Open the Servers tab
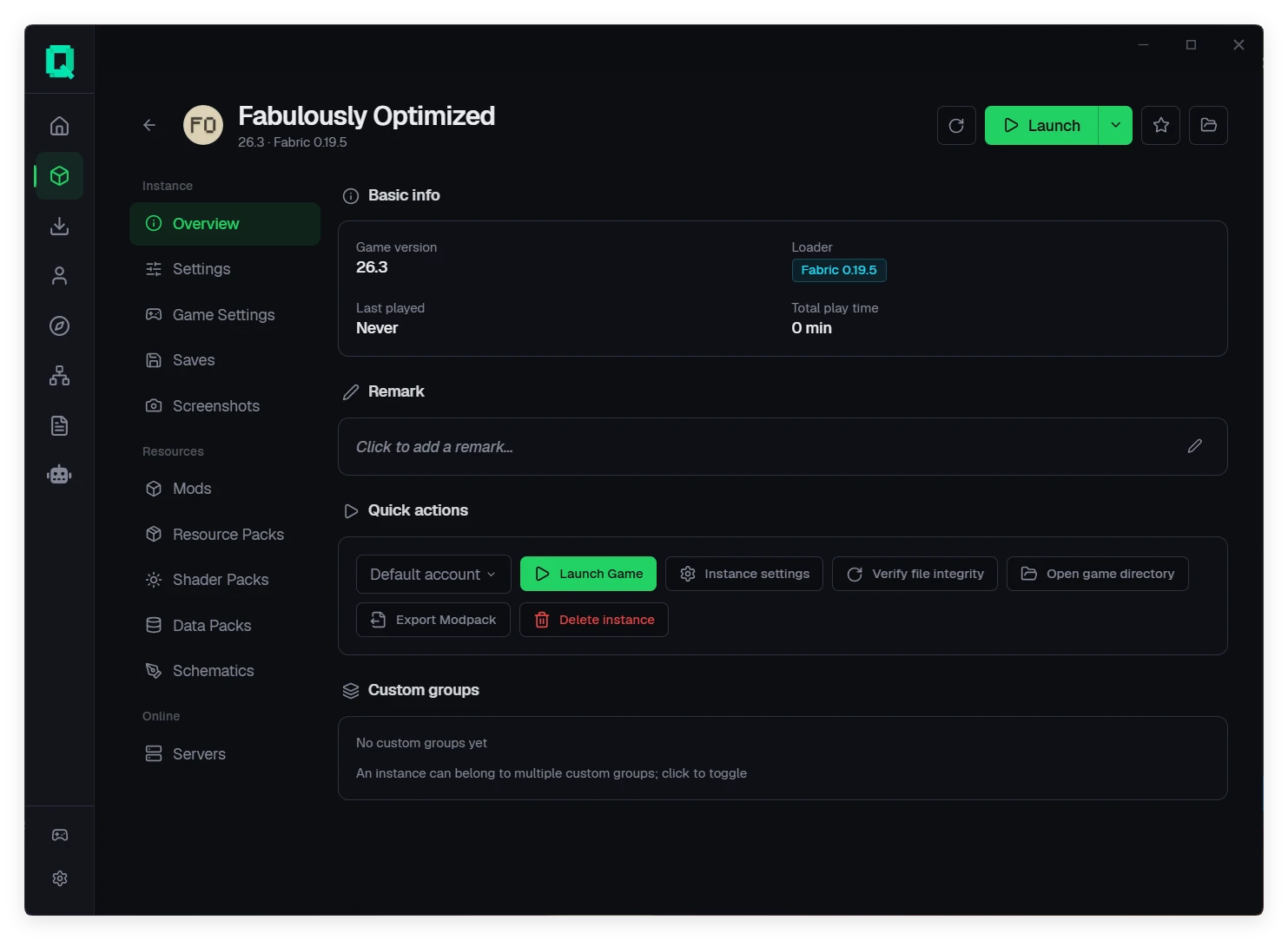This screenshot has width=1288, height=940. [x=225, y=754]
